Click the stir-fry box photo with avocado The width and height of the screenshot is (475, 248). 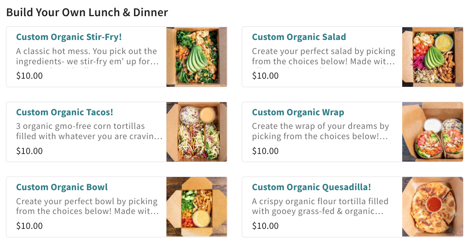(197, 57)
